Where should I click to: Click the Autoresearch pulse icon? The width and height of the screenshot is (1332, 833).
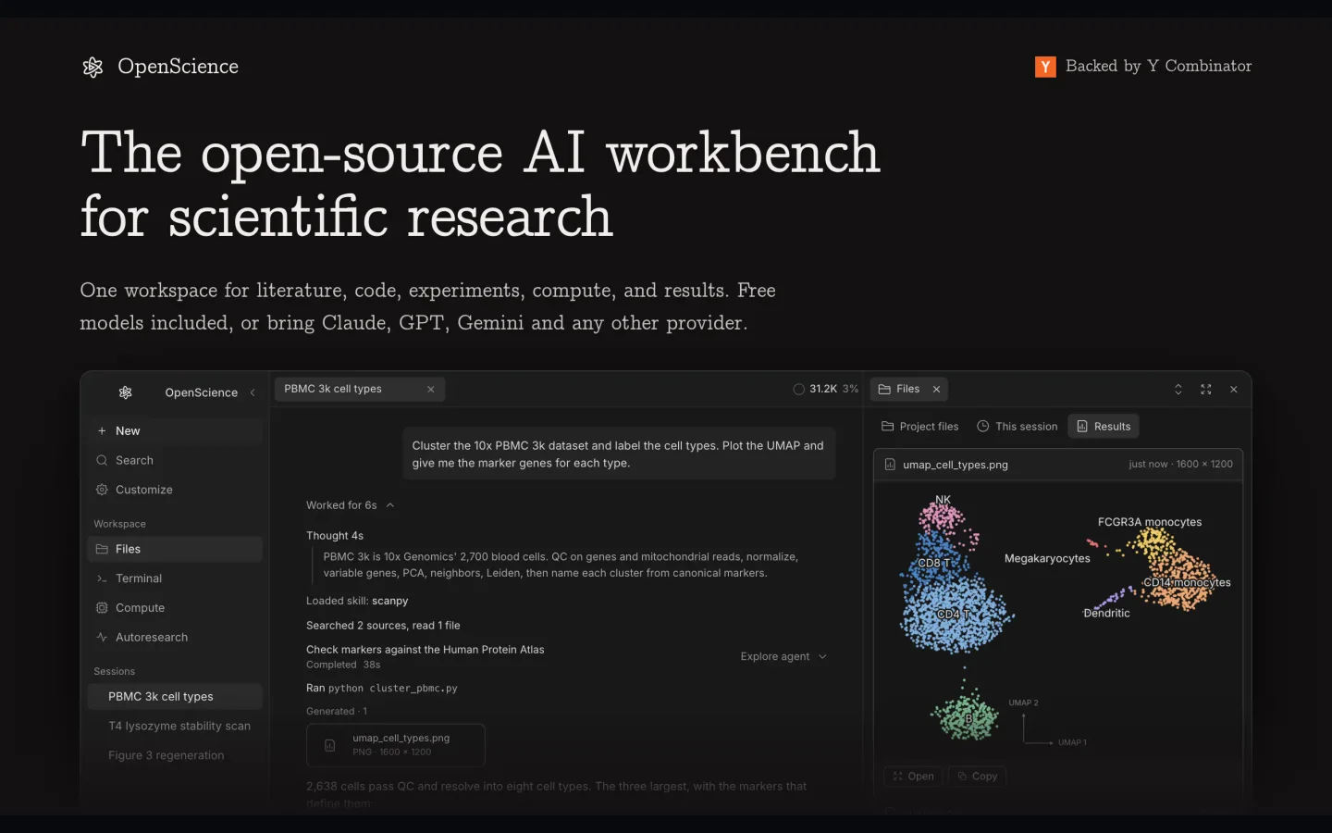(102, 638)
